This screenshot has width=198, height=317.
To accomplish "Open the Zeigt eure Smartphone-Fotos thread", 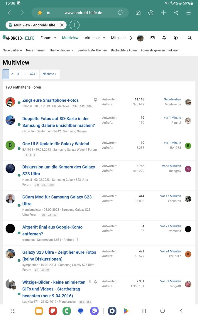I will click(x=50, y=100).
